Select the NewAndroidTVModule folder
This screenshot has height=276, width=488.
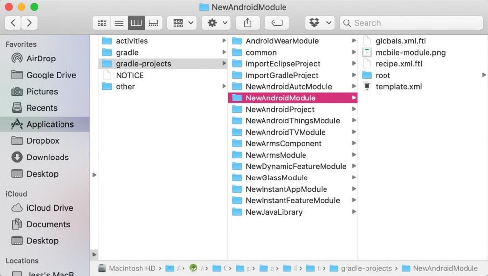pos(292,132)
